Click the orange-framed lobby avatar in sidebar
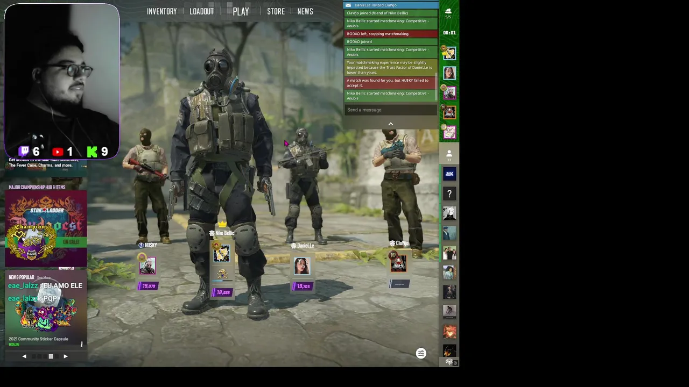The image size is (689, 387). [449, 112]
